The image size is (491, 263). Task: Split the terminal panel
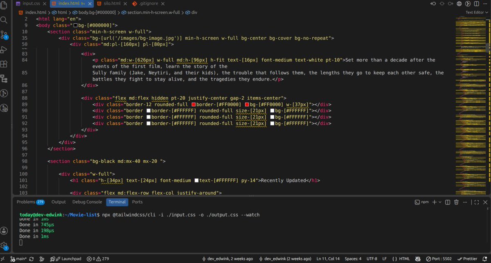pyautogui.click(x=448, y=202)
